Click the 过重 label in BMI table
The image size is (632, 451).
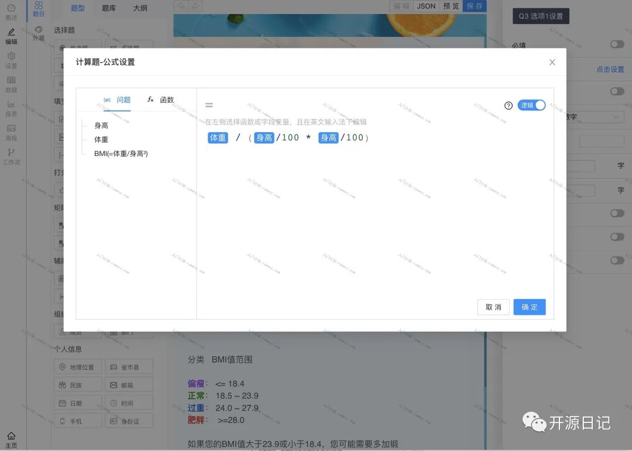coord(196,408)
